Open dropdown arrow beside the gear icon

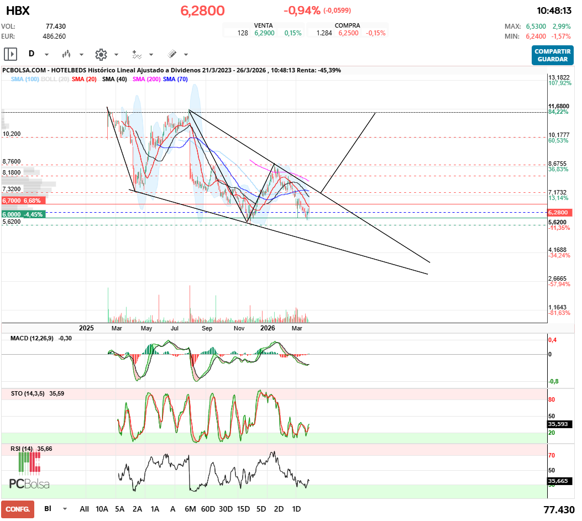pos(116,55)
